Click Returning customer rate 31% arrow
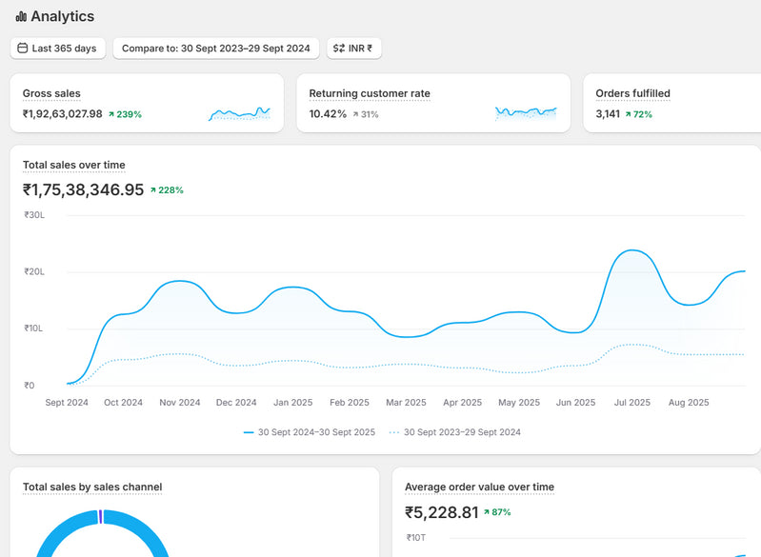761x557 pixels. pyautogui.click(x=355, y=114)
